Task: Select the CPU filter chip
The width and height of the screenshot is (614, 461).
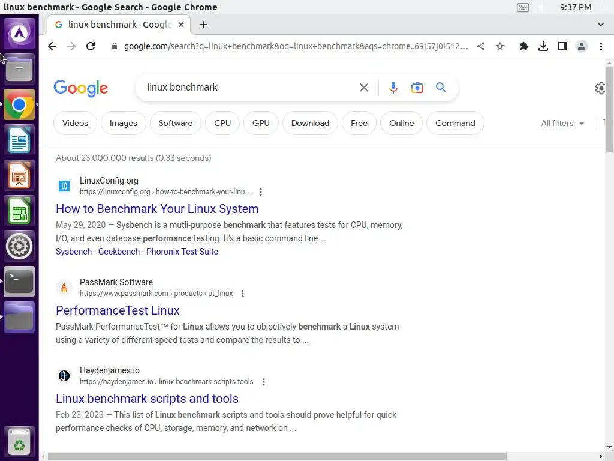Action: tap(222, 123)
